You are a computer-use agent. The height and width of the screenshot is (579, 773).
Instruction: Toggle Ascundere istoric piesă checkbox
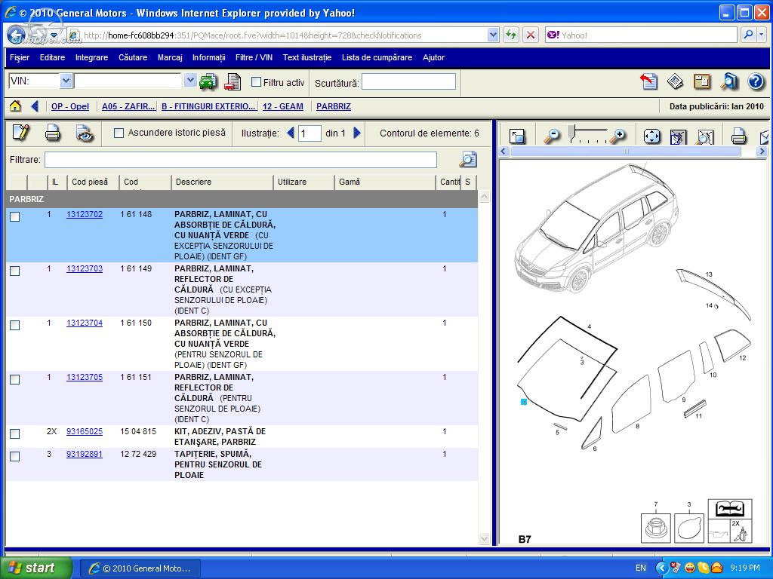tap(119, 133)
